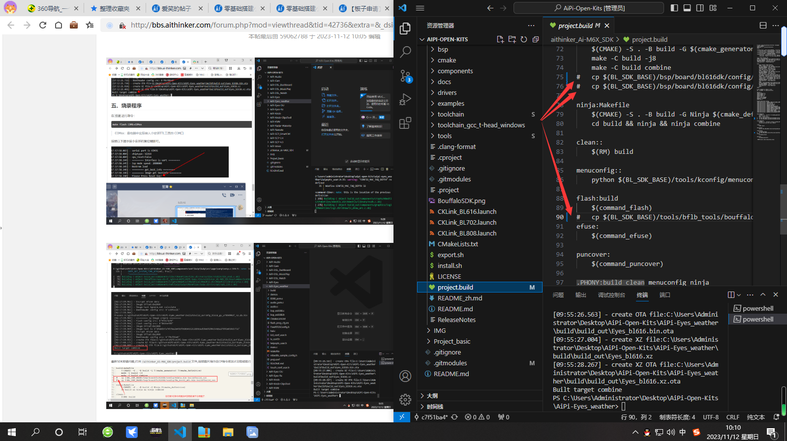Open the Accounts menu in activity bar
Image resolution: width=787 pixels, height=441 pixels.
[x=405, y=376]
